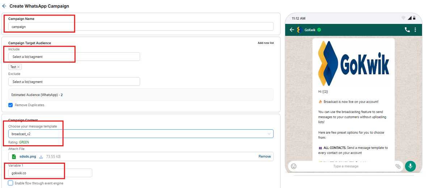Viewport: 426px width, 188px height.
Task: Open the Exclude list/segment selector
Action: (x=74, y=82)
